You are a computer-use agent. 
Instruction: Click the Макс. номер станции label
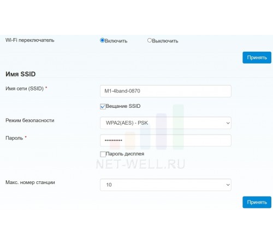point(30,182)
